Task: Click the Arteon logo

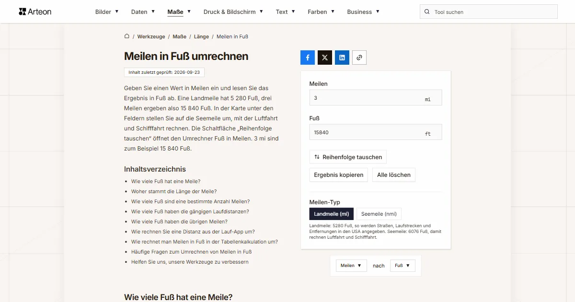Action: pos(35,12)
